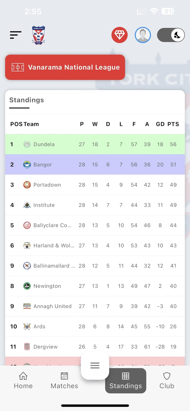Tap the stadium icon in the league banner

click(18, 67)
